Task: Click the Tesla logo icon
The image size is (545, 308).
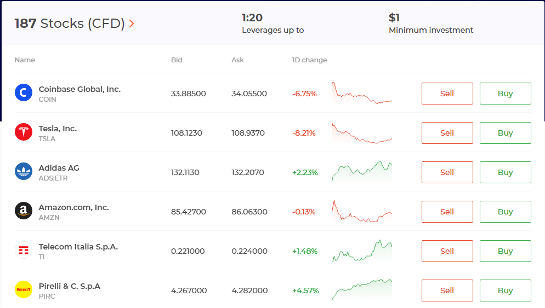Action: click(24, 132)
